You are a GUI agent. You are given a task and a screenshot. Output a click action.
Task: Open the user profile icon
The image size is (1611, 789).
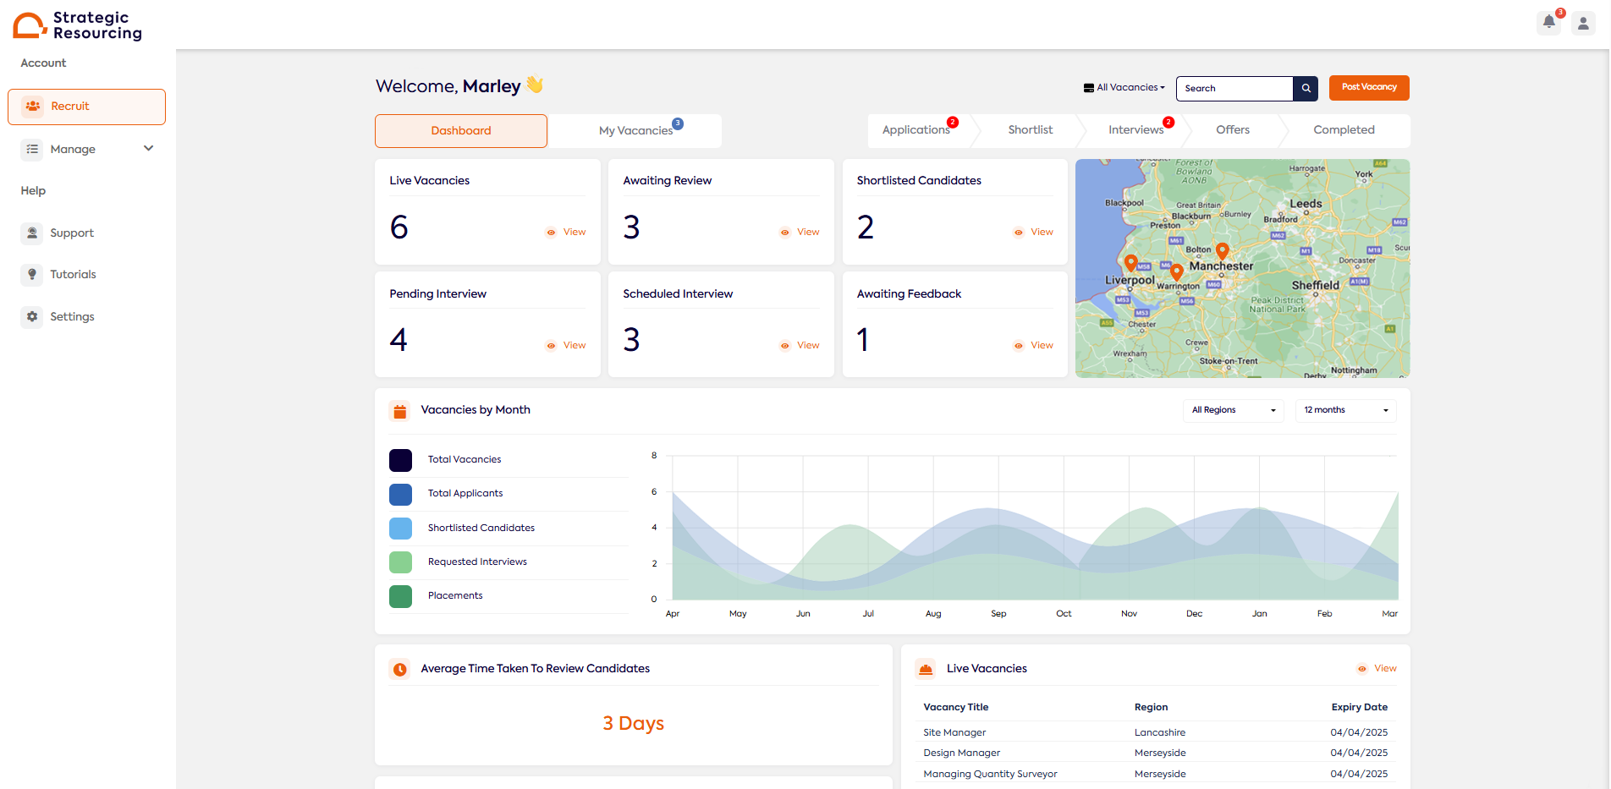point(1583,23)
